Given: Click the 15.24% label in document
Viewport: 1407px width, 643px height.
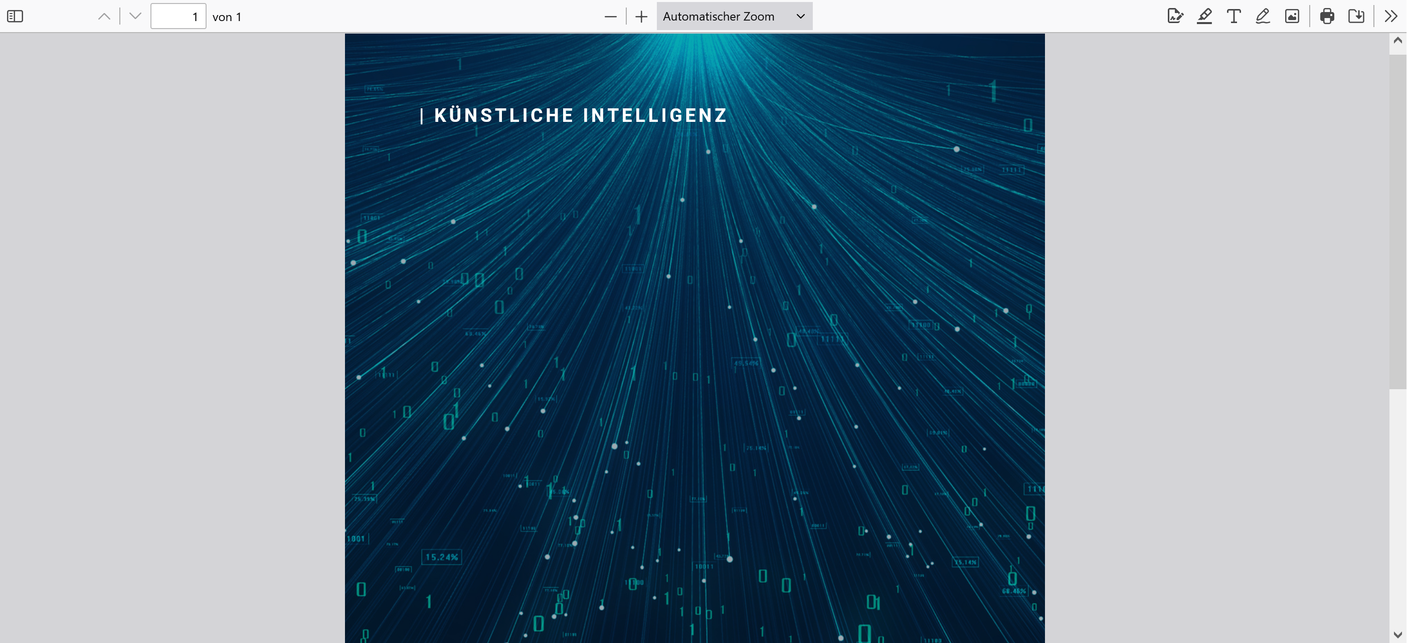Looking at the screenshot, I should pos(441,557).
